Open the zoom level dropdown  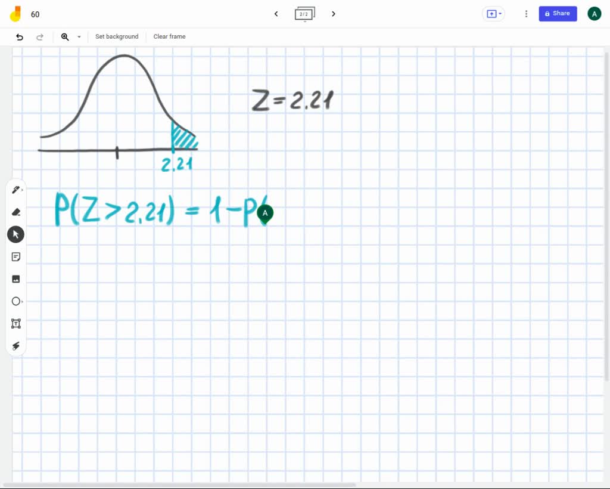coord(79,36)
